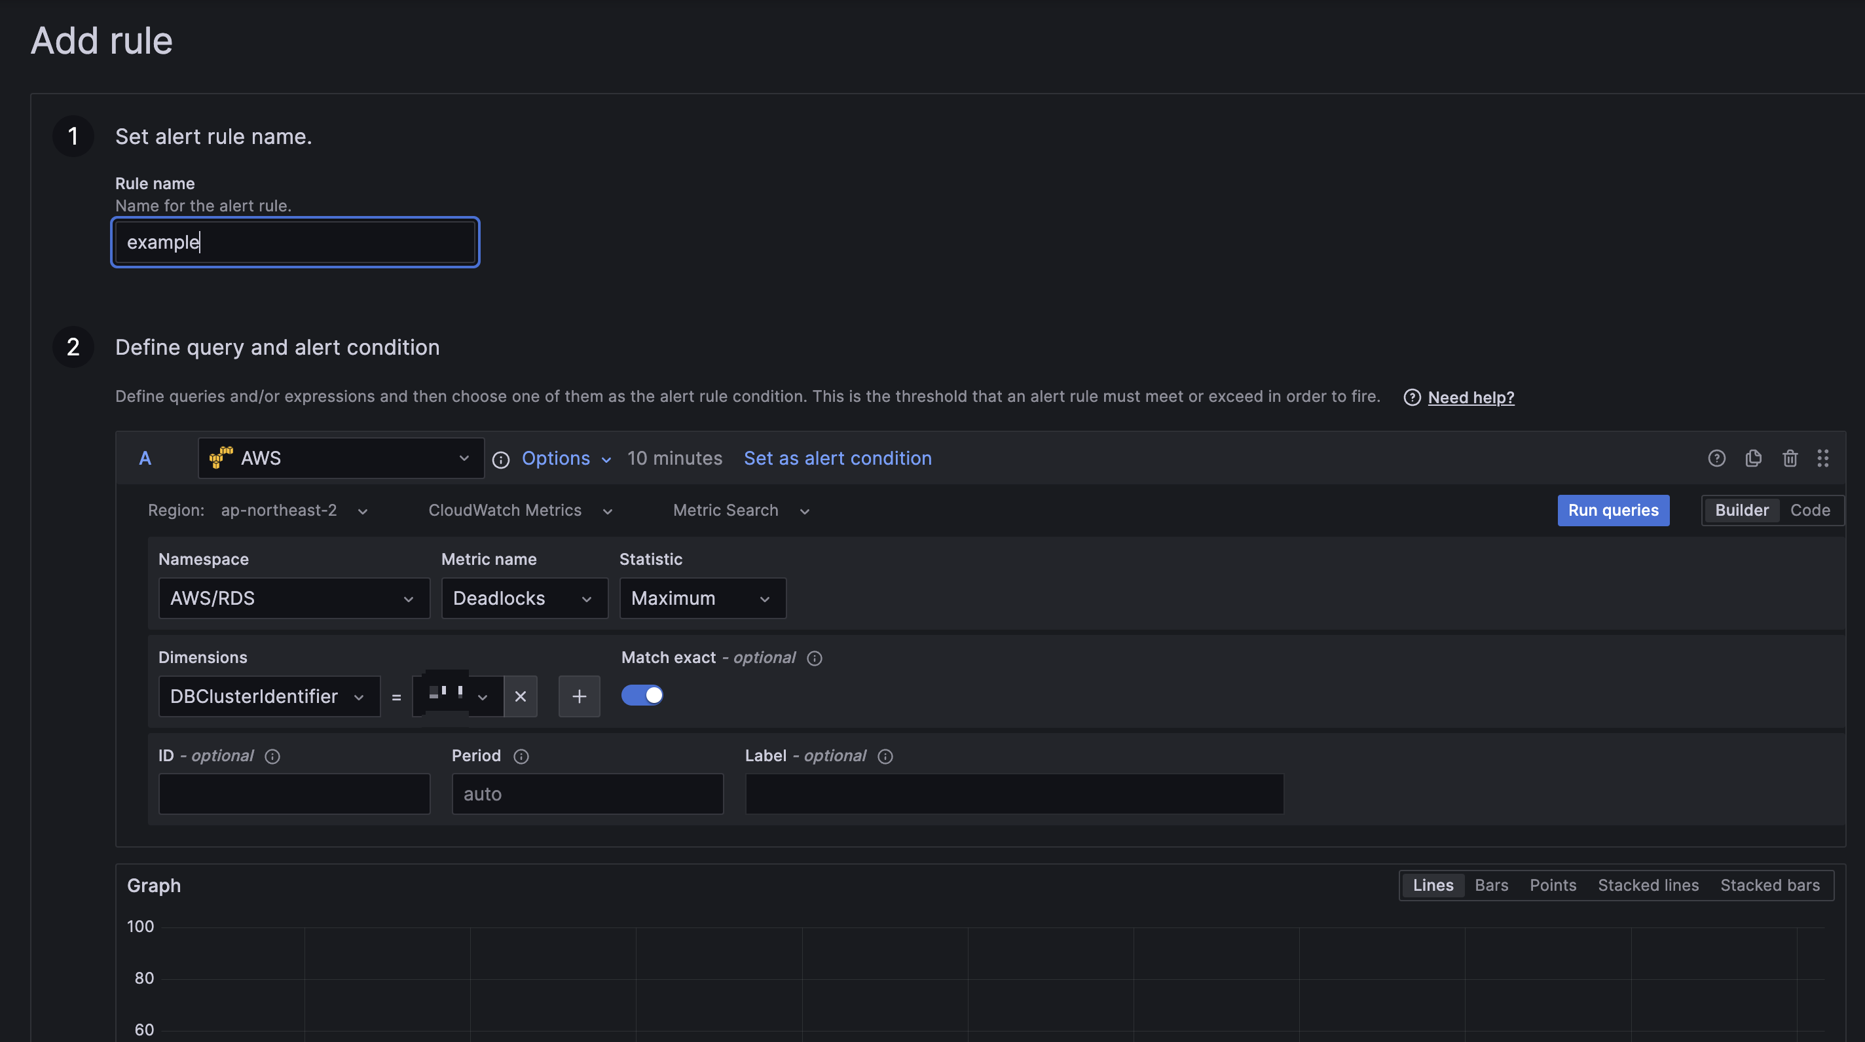Viewport: 1865px width, 1042px height.
Task: Click the AWS data source logo icon
Action: pos(221,458)
